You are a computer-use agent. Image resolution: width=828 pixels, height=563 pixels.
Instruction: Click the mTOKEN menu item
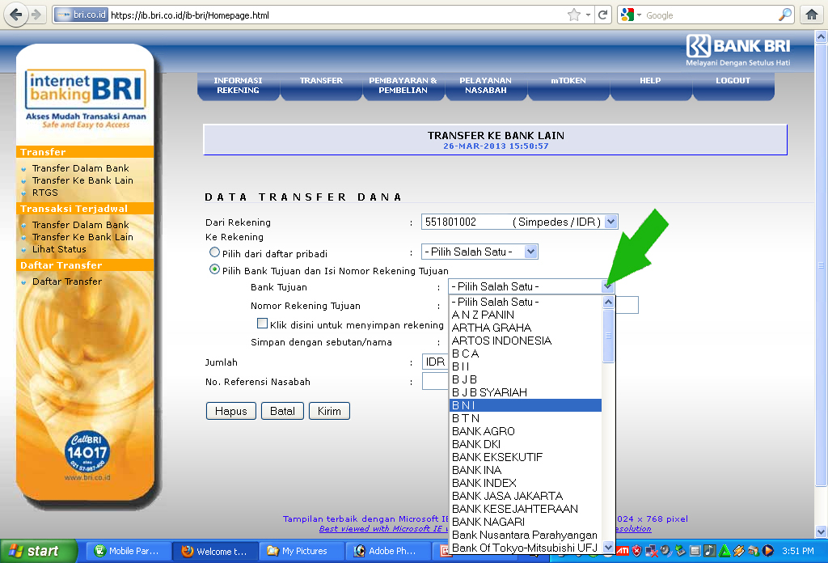(568, 81)
